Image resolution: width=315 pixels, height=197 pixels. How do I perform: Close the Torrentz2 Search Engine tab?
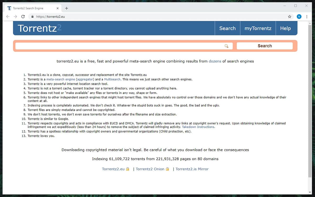[57, 8]
